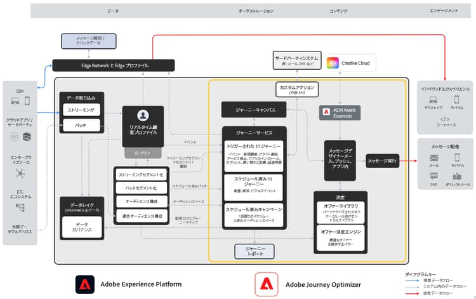Click the データレイク heading
Screen dimensions: 476x299
(82, 205)
